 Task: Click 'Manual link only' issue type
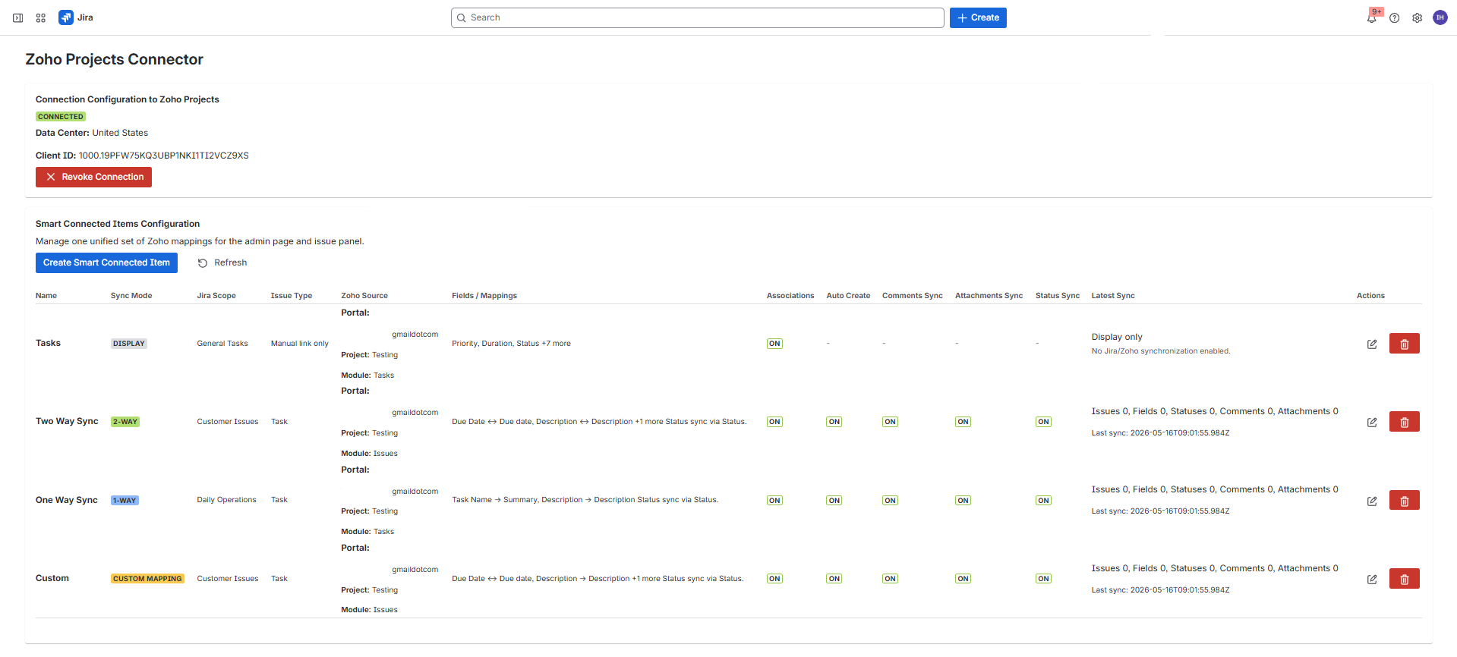(x=300, y=344)
